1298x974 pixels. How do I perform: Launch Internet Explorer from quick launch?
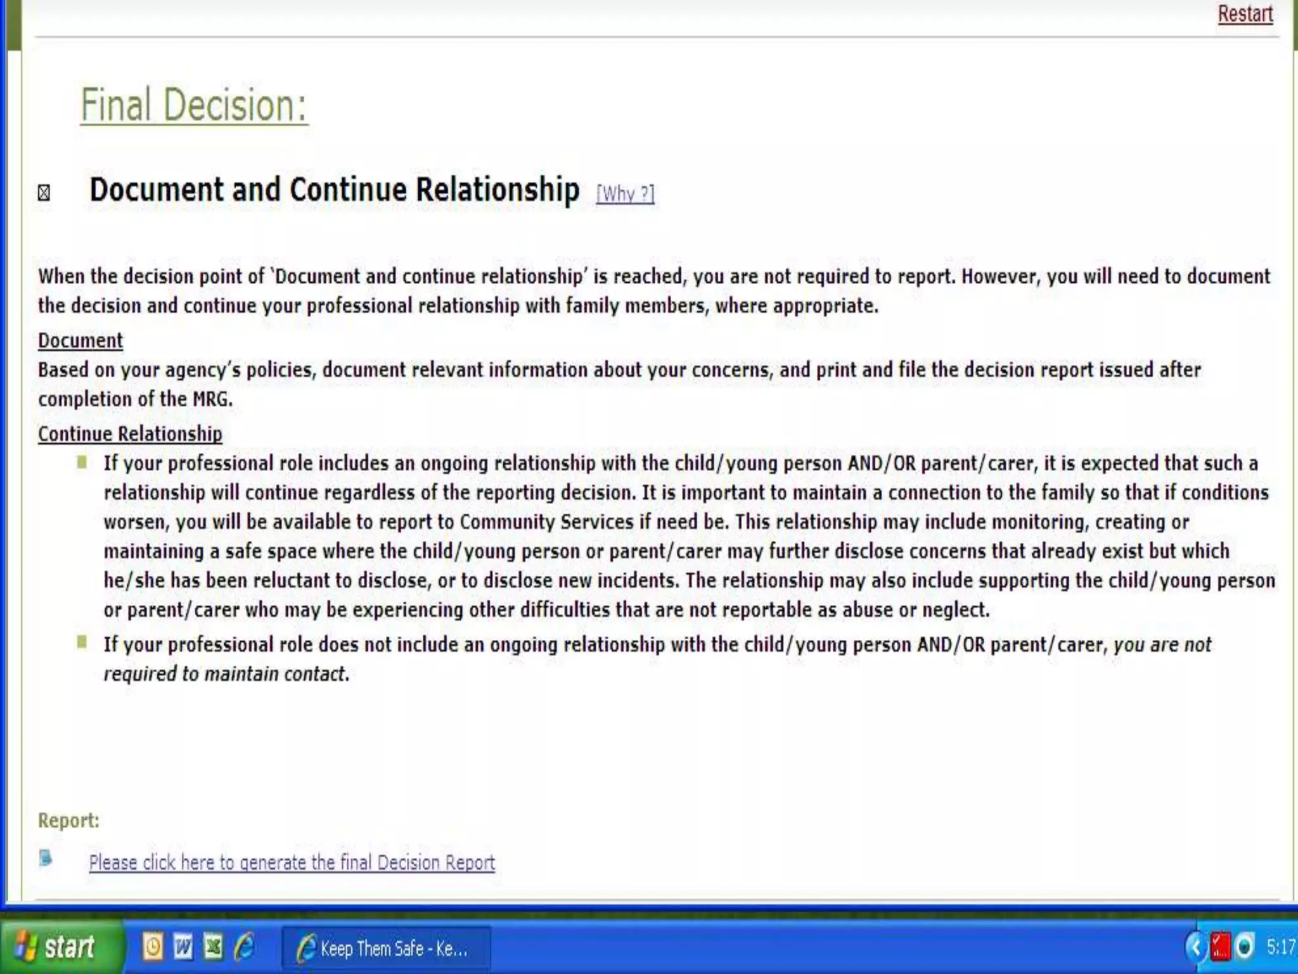(x=244, y=947)
